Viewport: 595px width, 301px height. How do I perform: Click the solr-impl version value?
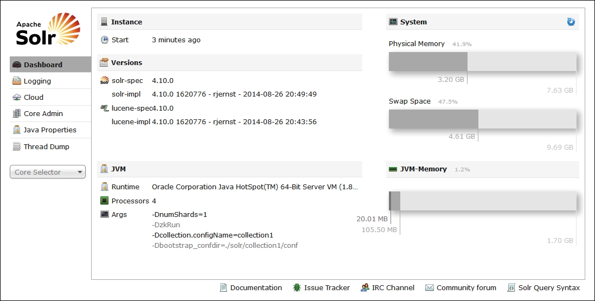(x=234, y=94)
